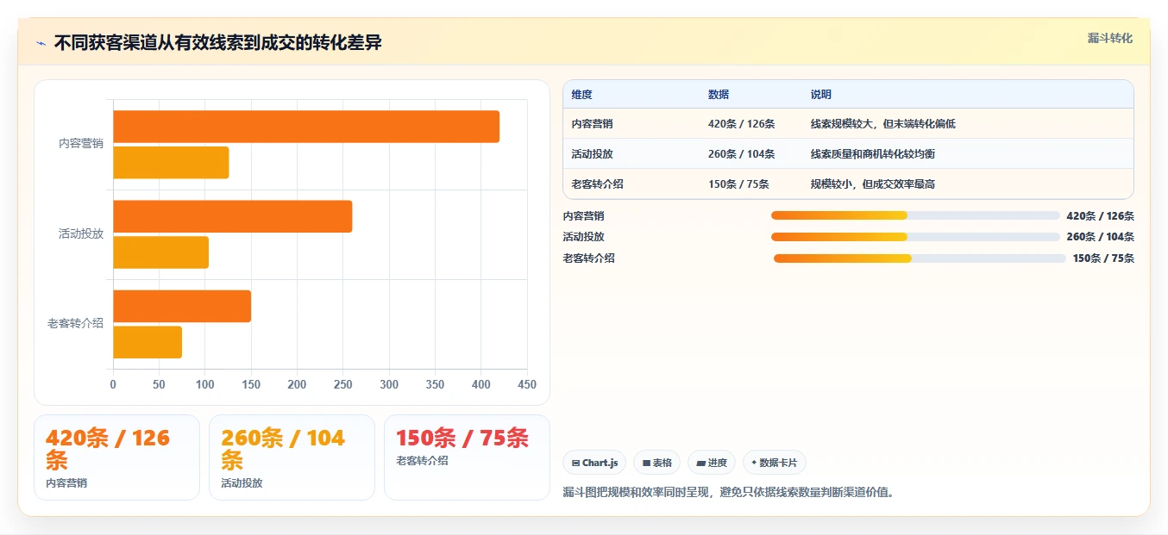
Task: Select the 表格 tag chip
Action: (x=656, y=463)
